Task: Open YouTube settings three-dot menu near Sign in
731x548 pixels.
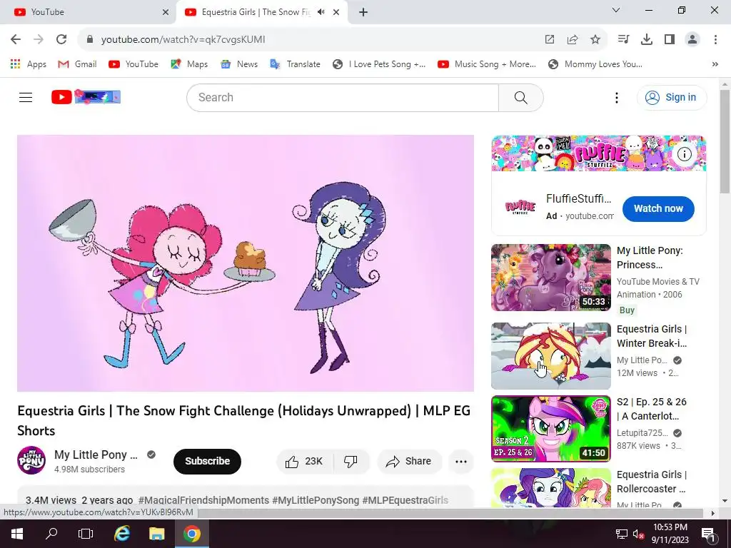Action: tap(616, 98)
